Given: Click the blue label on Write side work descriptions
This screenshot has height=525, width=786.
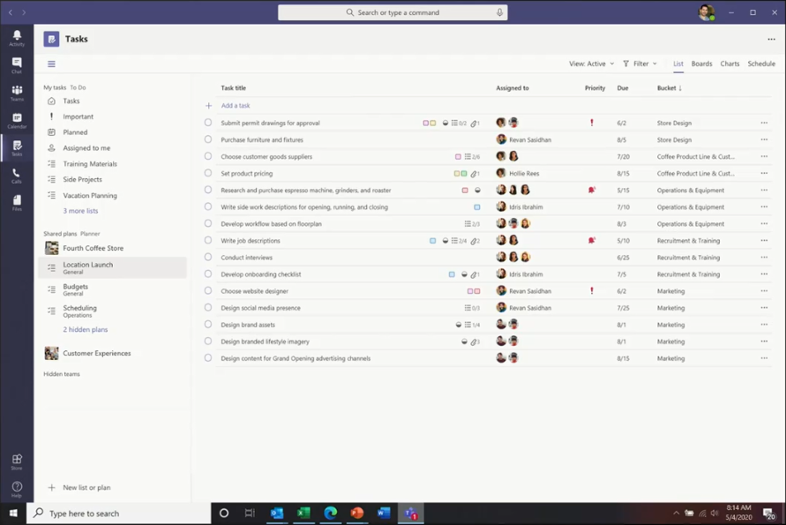Looking at the screenshot, I should tap(476, 206).
